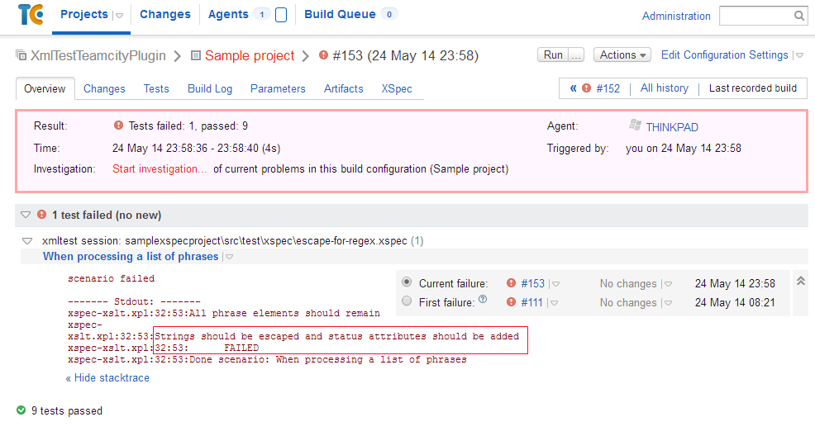Click the red icon beside build #111 link
This screenshot has height=436, width=815.
pyautogui.click(x=511, y=302)
